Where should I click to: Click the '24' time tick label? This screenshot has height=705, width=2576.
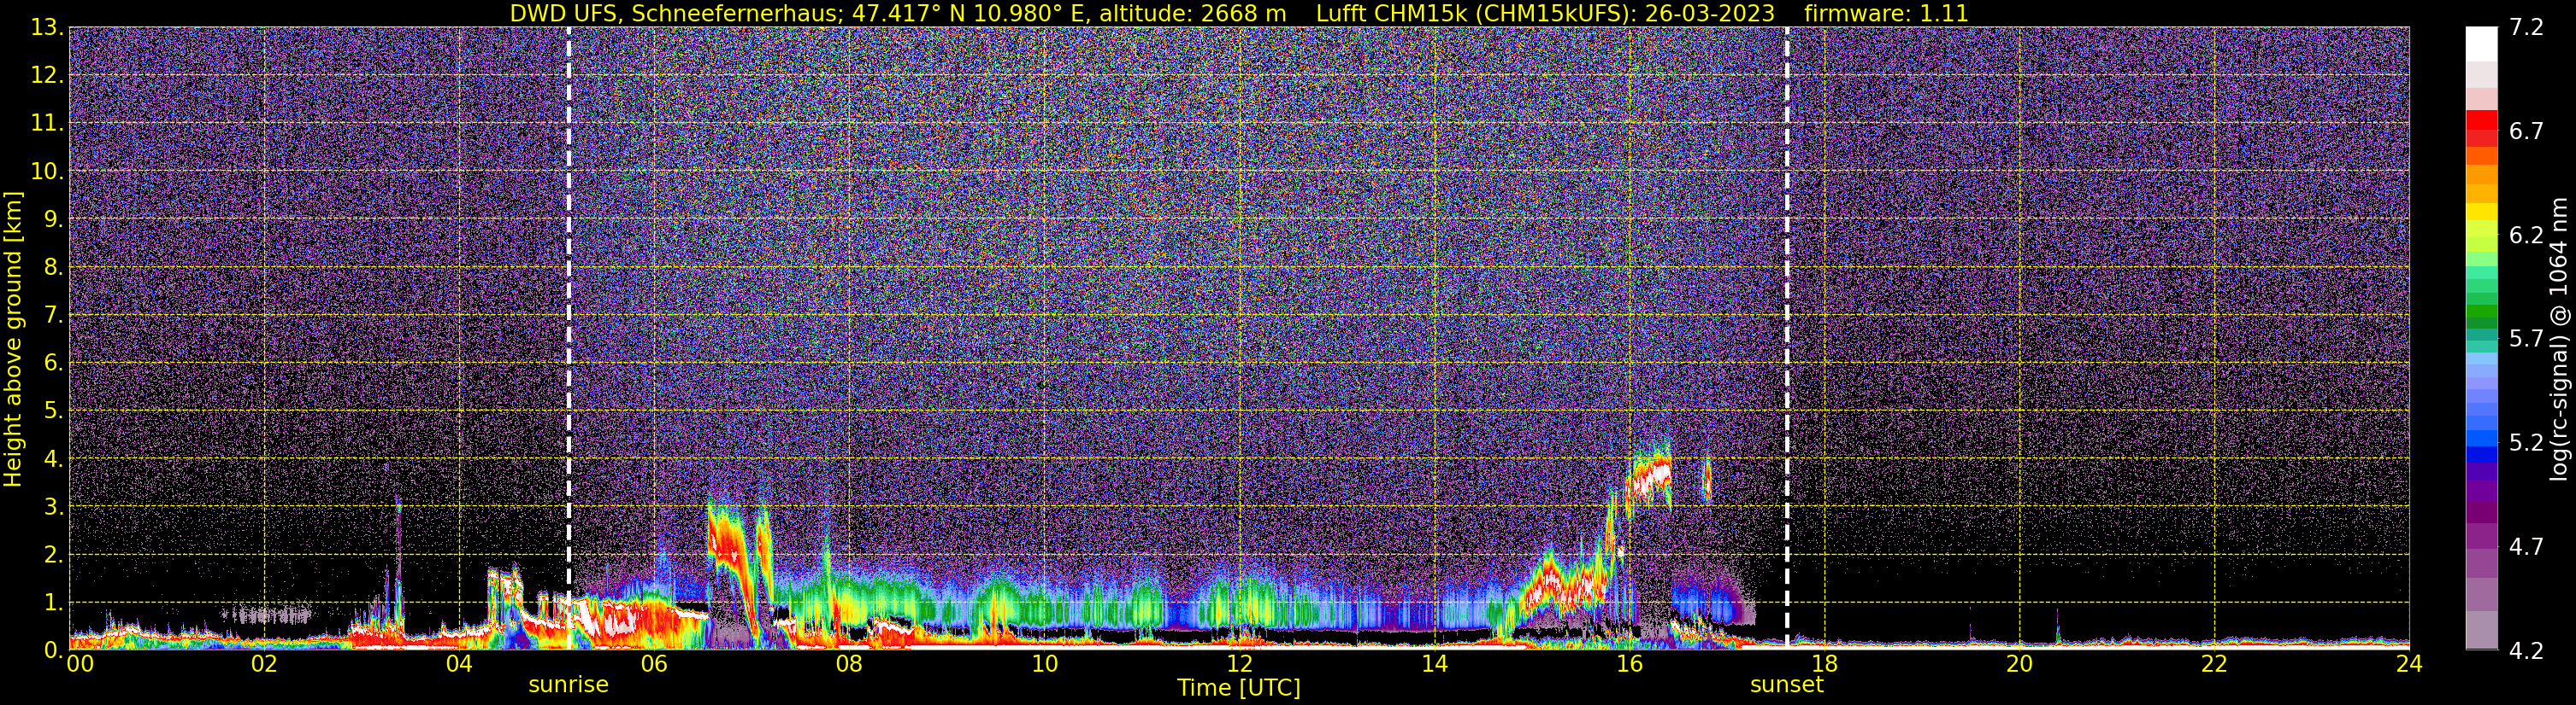point(2409,664)
